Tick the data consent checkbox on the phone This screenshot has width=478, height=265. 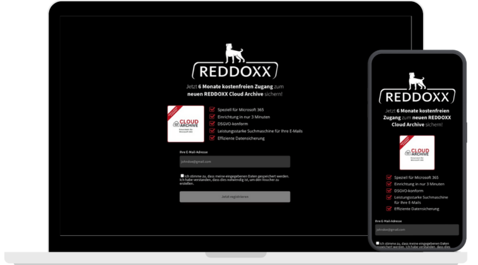377,243
